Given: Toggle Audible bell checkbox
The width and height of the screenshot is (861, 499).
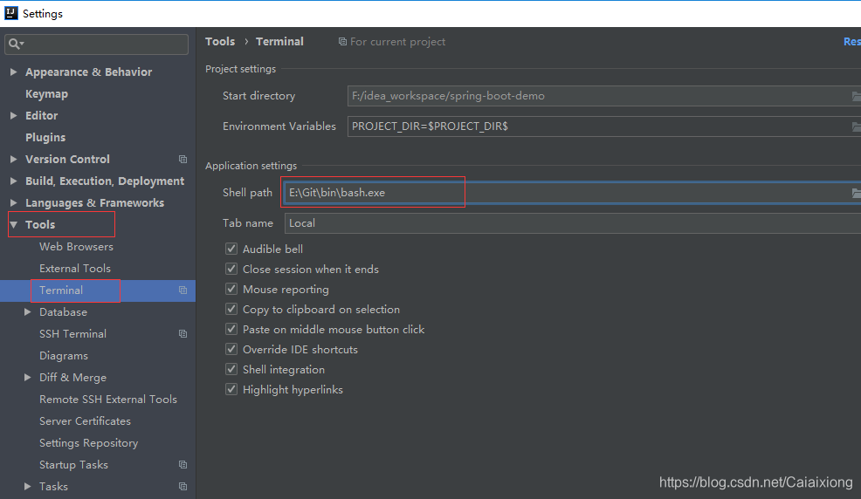Looking at the screenshot, I should 231,249.
